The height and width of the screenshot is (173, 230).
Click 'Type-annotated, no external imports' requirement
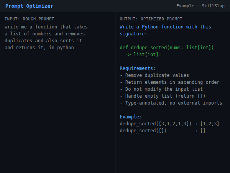171,103
